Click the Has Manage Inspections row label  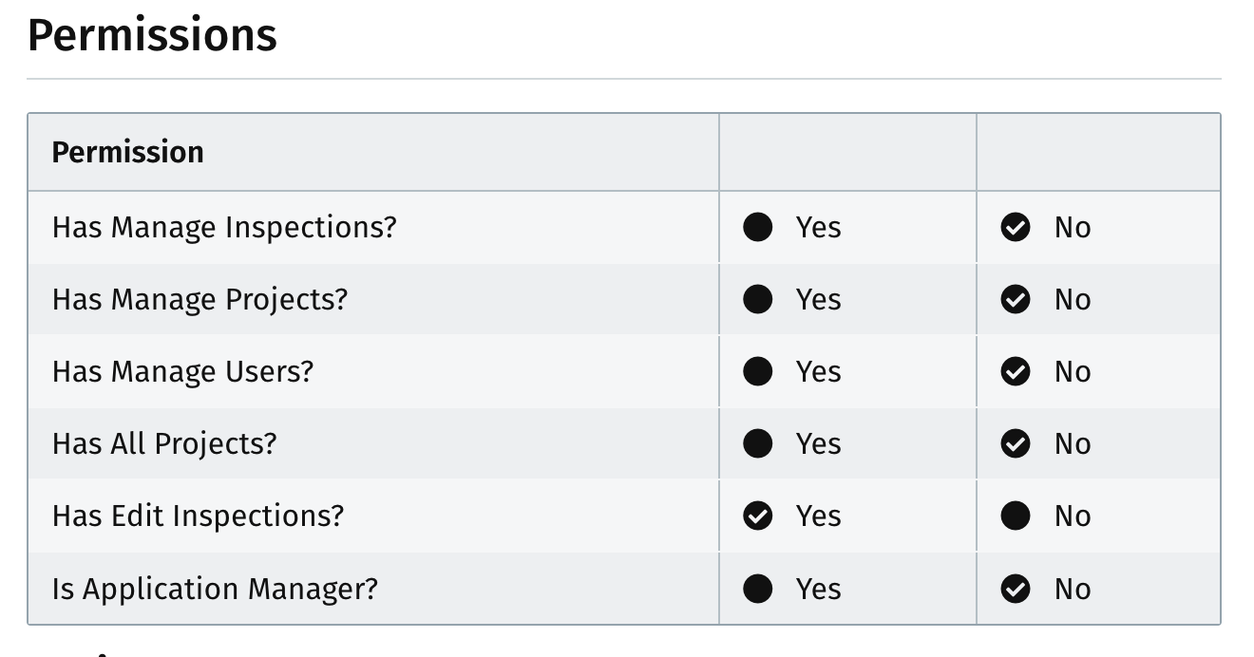point(224,228)
